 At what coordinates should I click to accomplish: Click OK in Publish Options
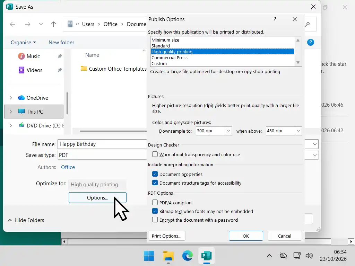pos(246,236)
